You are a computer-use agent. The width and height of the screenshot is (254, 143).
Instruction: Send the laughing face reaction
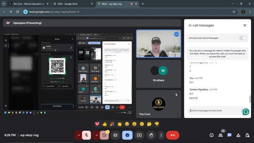coord(127,124)
